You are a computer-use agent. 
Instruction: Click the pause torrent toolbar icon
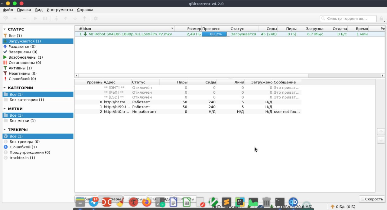tap(45, 18)
